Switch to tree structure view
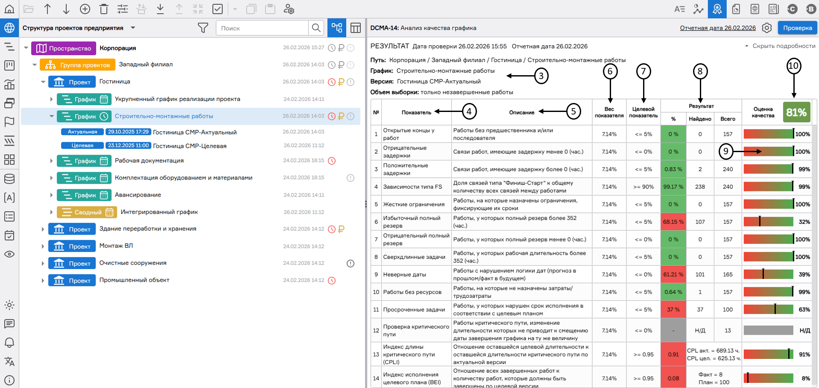The height and width of the screenshot is (388, 819). [x=337, y=28]
